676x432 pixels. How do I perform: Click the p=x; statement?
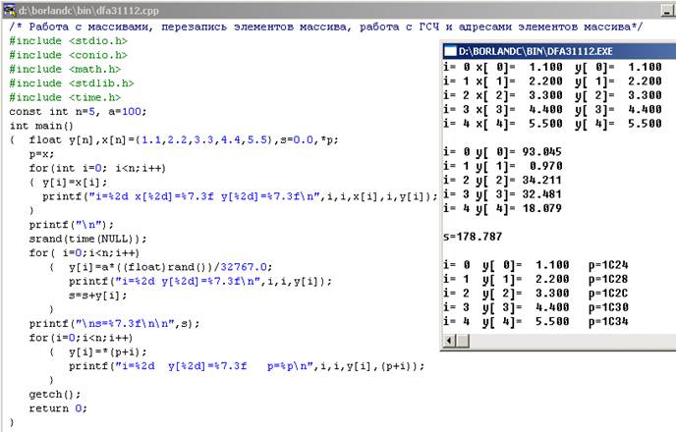click(42, 154)
